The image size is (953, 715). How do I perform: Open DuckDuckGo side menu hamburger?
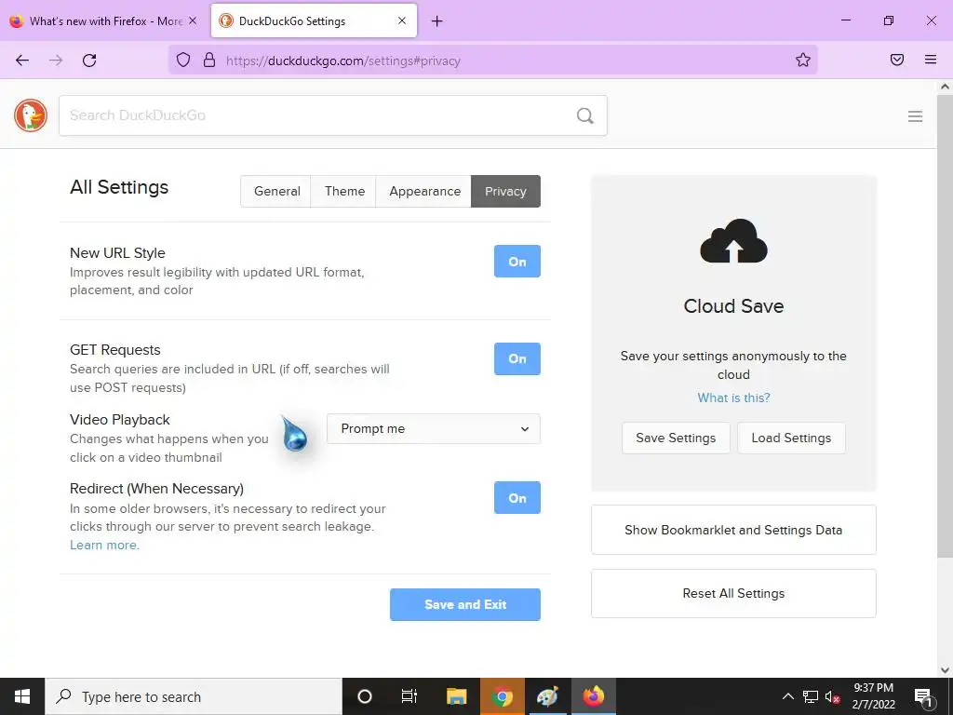tap(916, 116)
